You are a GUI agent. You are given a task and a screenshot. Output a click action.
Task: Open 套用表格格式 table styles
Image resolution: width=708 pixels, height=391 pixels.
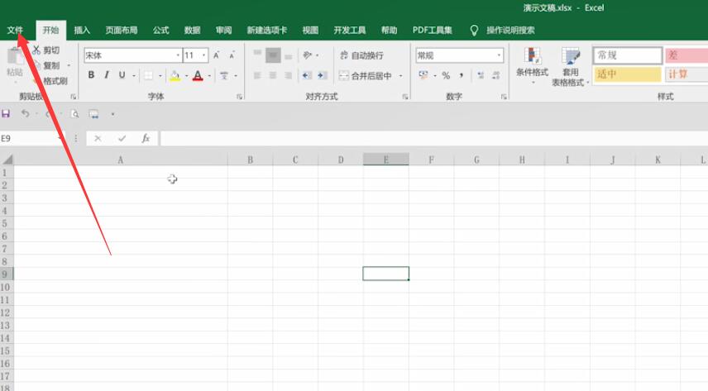(570, 67)
